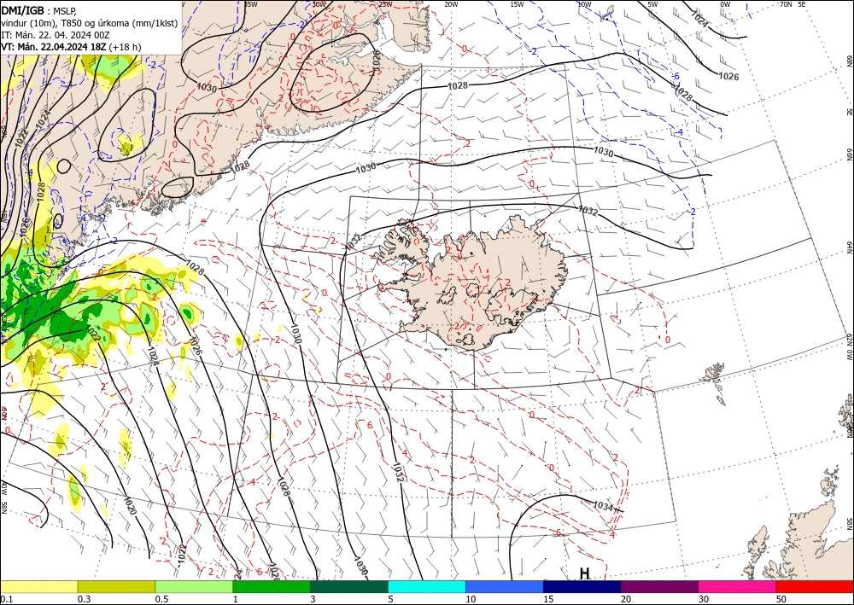854x605 pixels.
Task: Click the '0.1' legend value label
Action: [5, 599]
